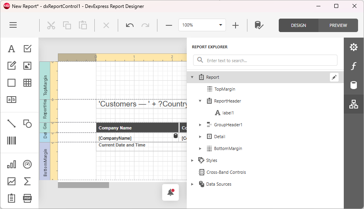Select the 'Customers — ' title label on canvas
Viewport: 364px width, 209px height.
[x=142, y=104]
